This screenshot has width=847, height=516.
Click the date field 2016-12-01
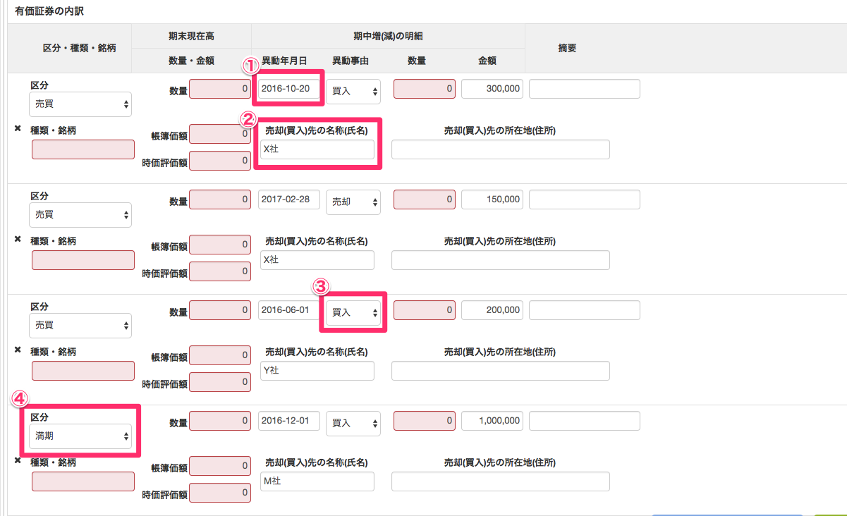click(289, 421)
